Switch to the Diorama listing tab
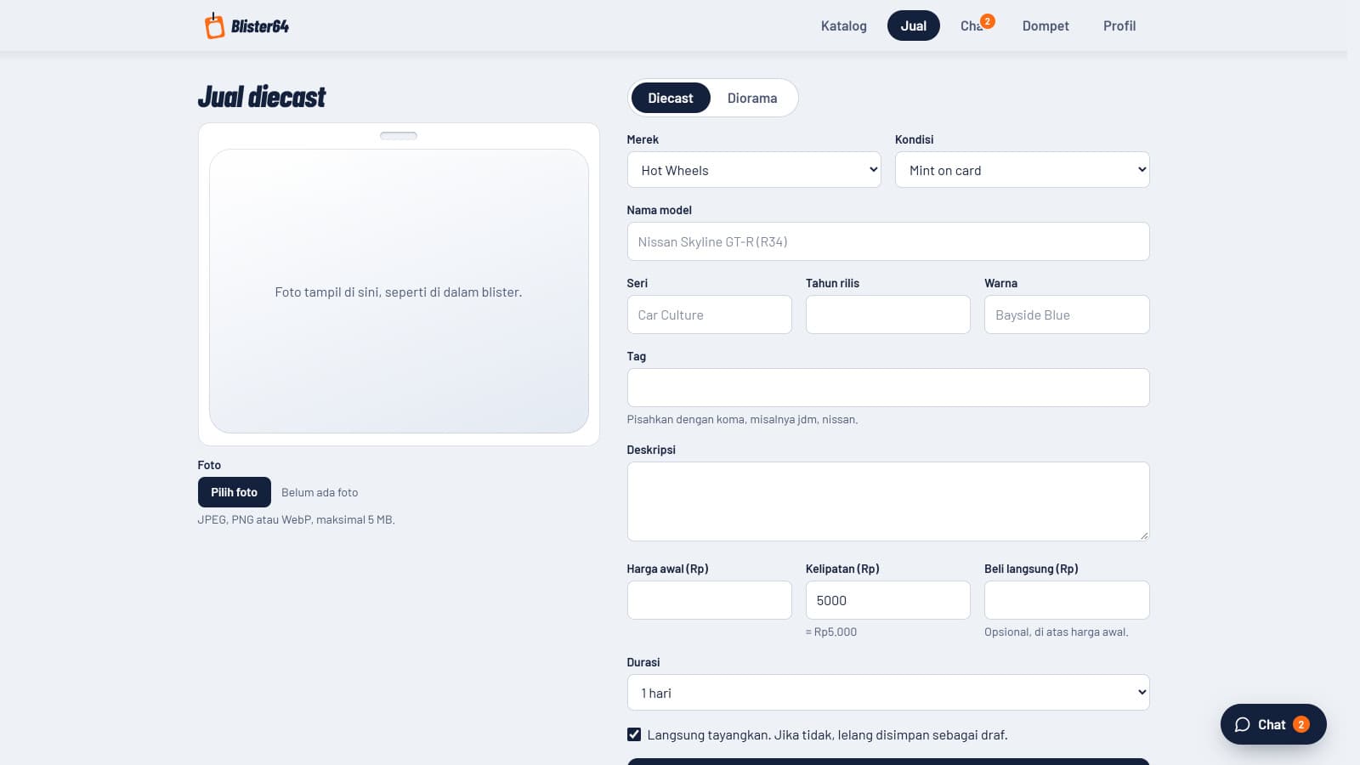This screenshot has height=765, width=1360. point(752,98)
